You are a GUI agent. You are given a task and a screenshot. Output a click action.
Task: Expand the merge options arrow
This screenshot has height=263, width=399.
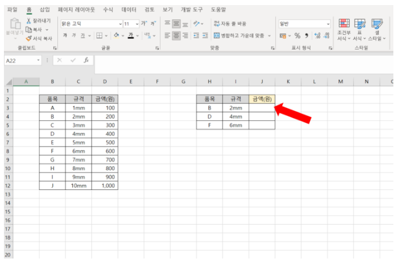pos(269,35)
